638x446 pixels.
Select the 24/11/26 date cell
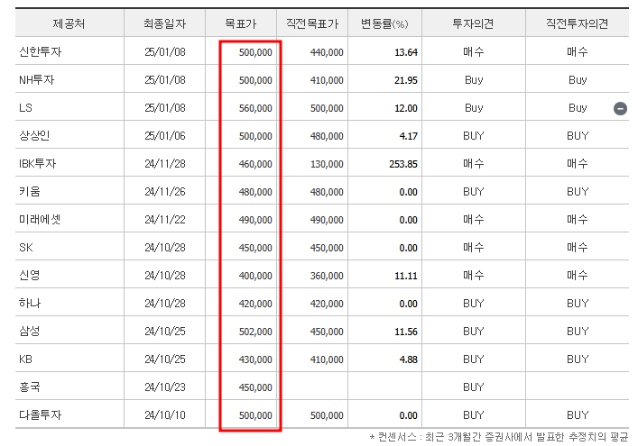pyautogui.click(x=165, y=192)
